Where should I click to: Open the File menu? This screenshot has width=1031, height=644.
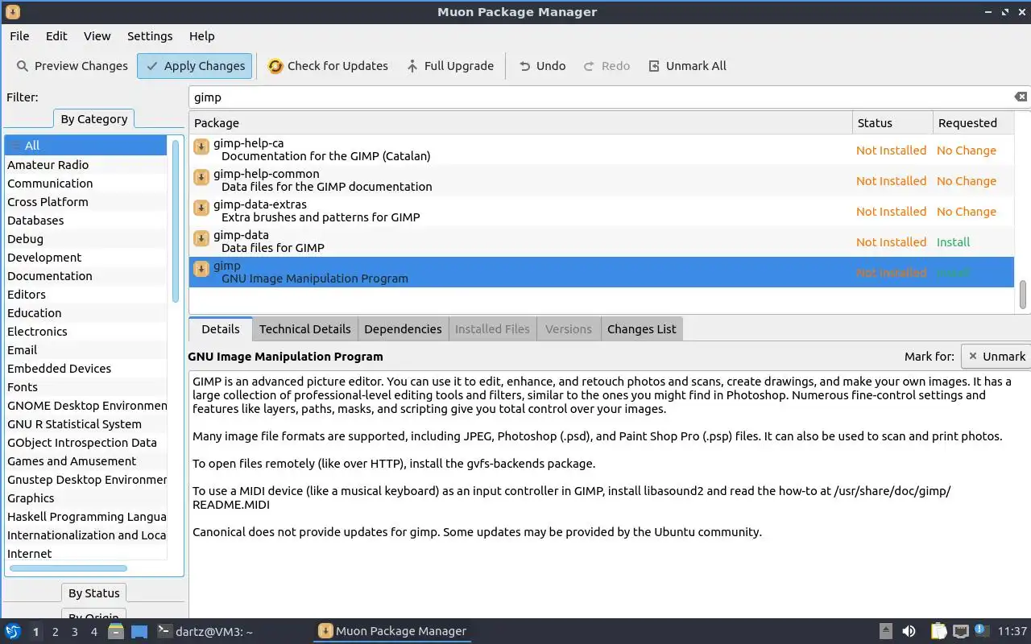[19, 36]
